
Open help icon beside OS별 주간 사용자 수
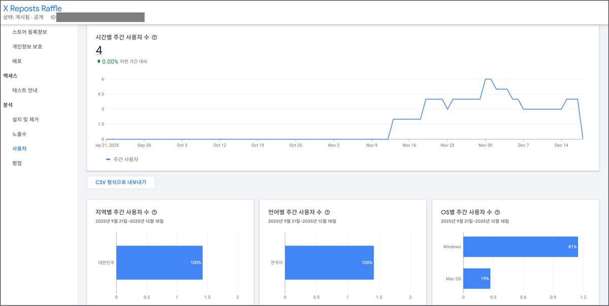click(497, 212)
